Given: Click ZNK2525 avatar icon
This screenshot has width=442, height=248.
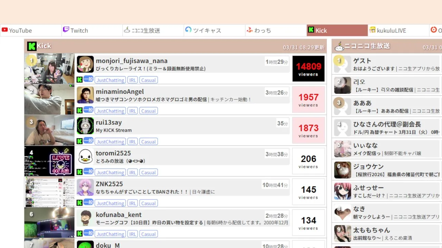Looking at the screenshot, I should click(x=85, y=187).
